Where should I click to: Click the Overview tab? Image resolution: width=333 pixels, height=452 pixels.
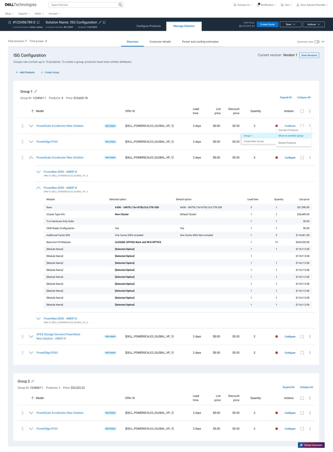(132, 42)
